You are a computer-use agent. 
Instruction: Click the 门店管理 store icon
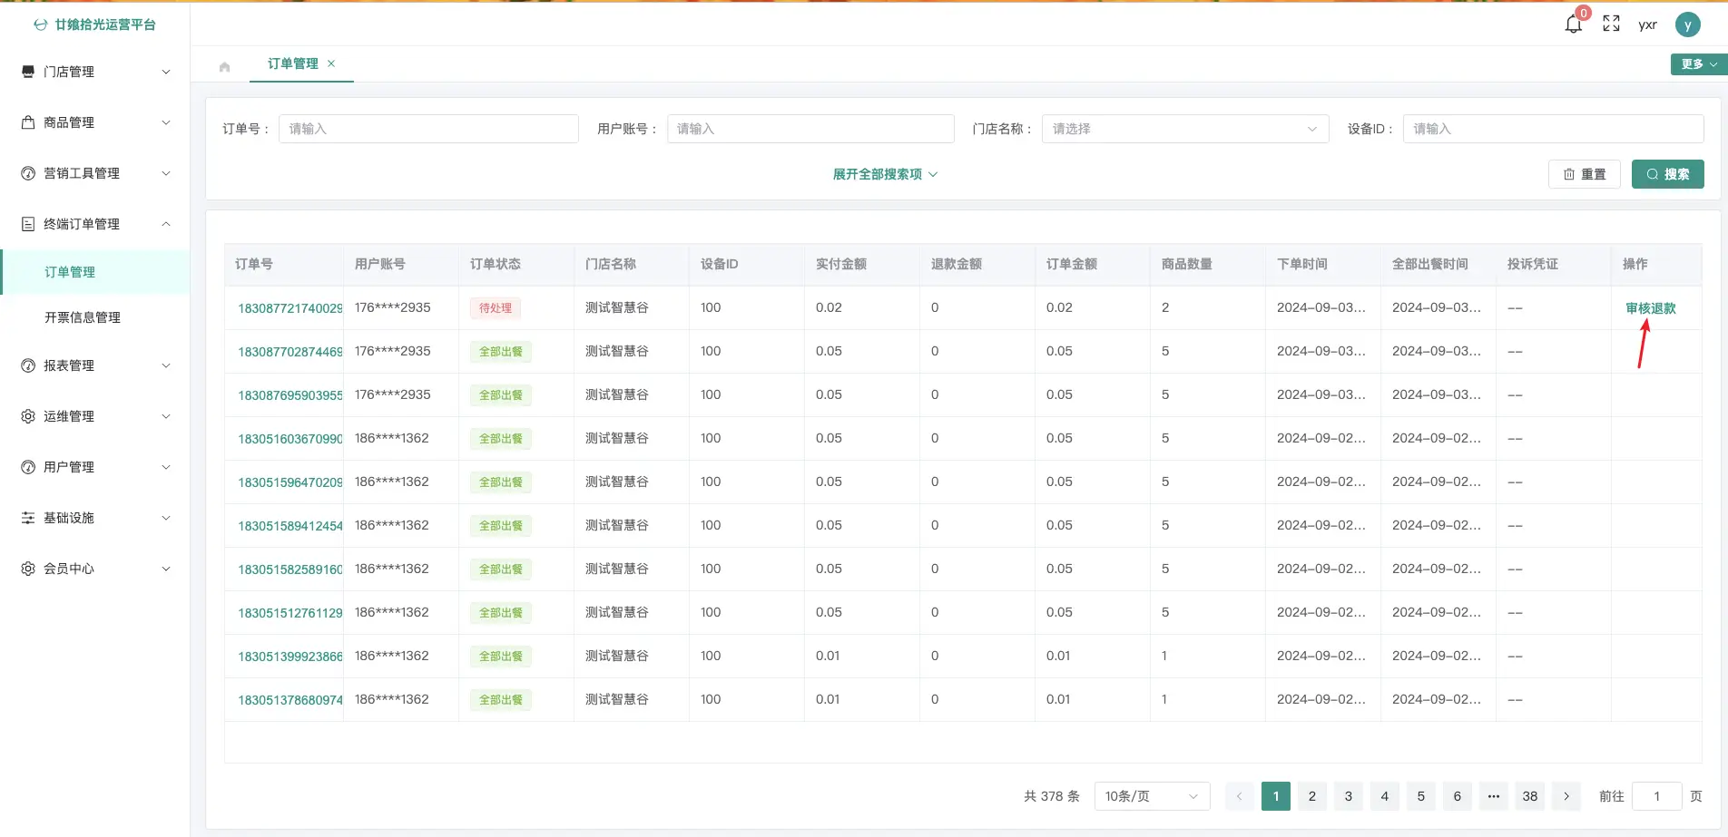coord(28,72)
